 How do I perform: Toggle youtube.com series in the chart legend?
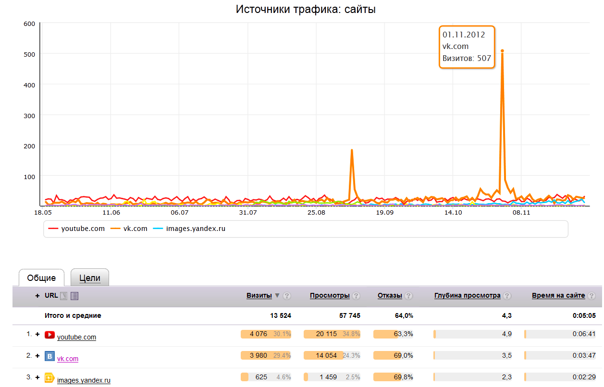point(76,229)
